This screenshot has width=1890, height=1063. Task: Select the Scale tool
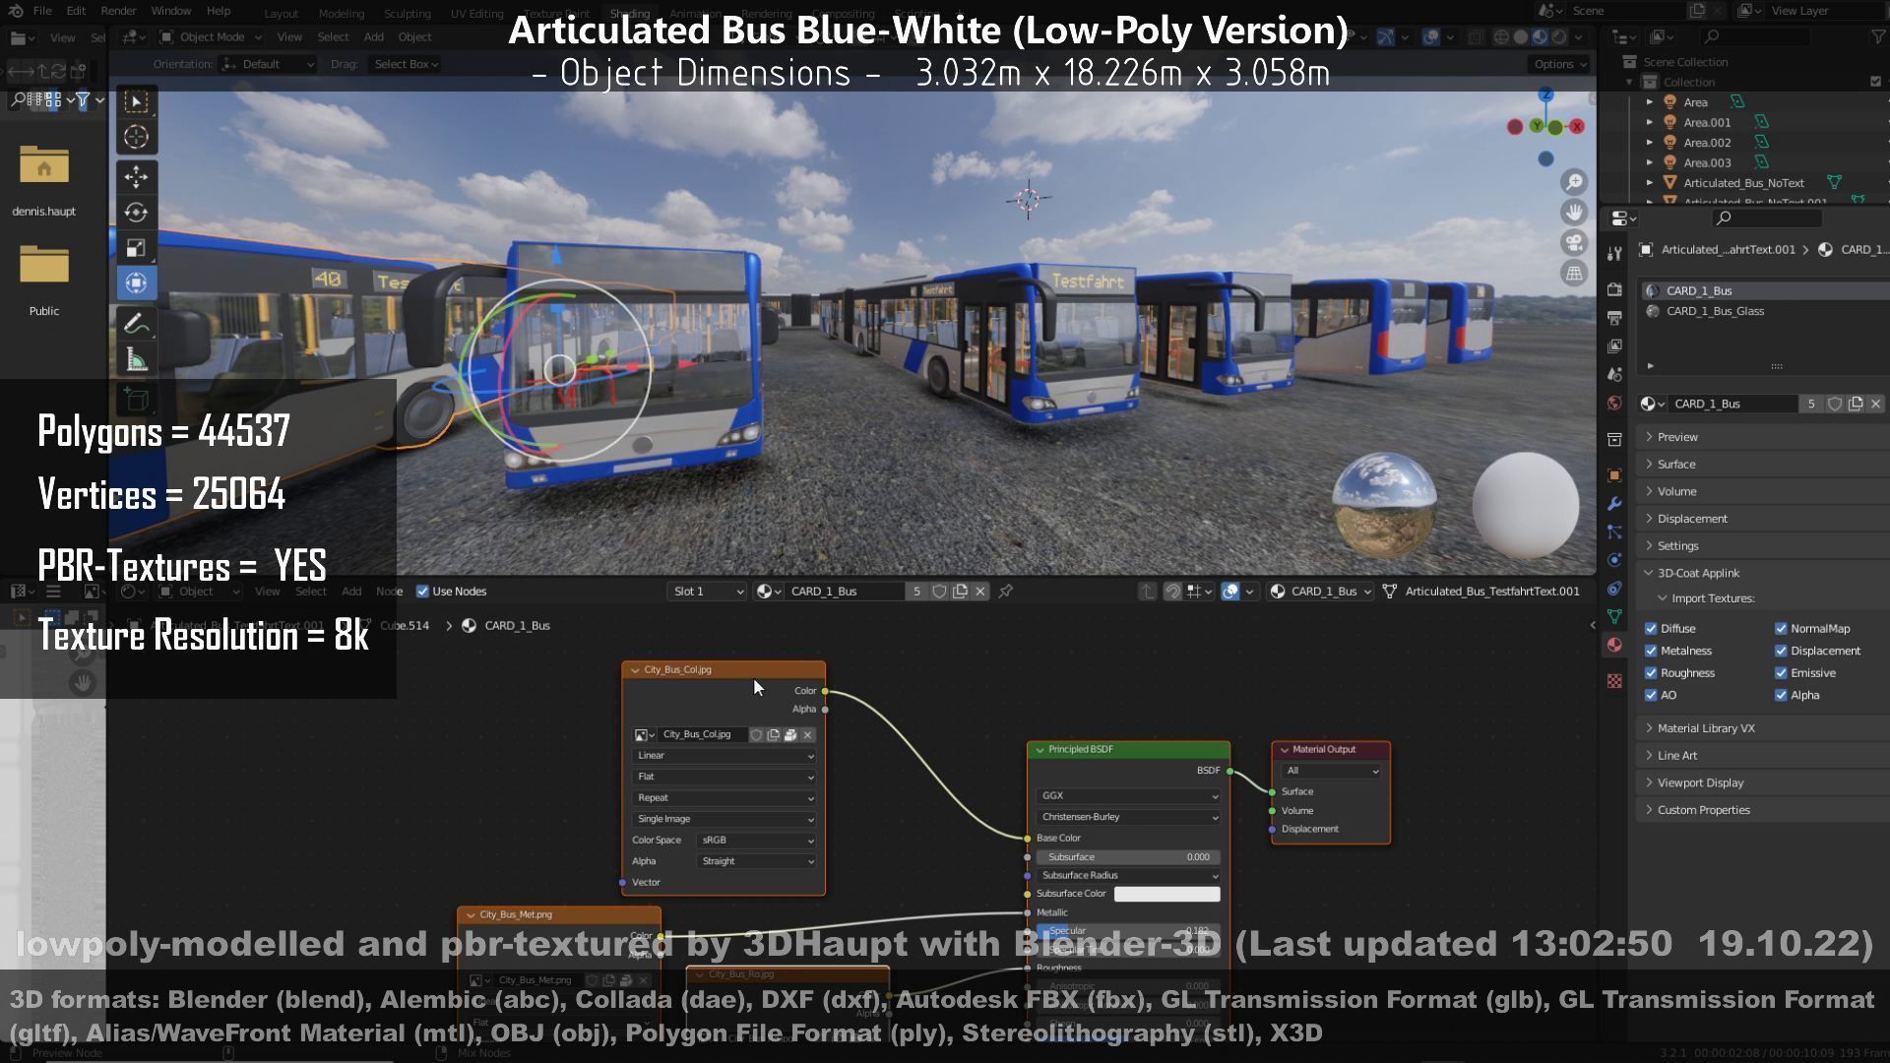click(137, 247)
